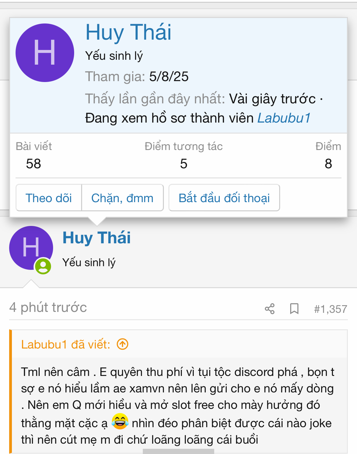Click the small purple H avatar on post

(x=31, y=248)
